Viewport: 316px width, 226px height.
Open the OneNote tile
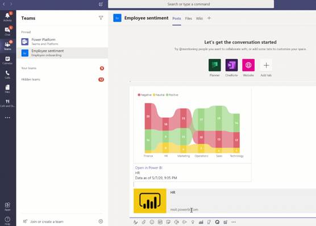click(231, 68)
